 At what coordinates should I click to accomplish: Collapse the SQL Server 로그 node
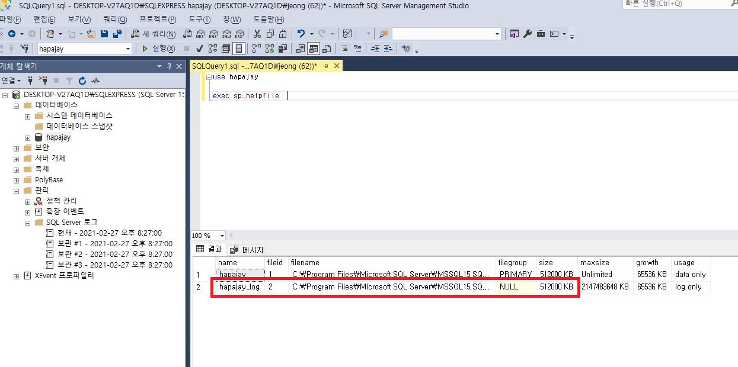(27, 223)
